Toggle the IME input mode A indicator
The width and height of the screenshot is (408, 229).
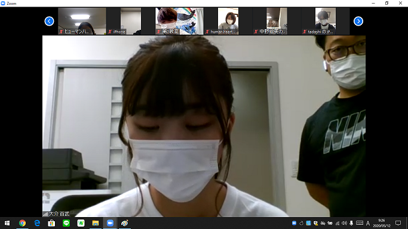368,223
